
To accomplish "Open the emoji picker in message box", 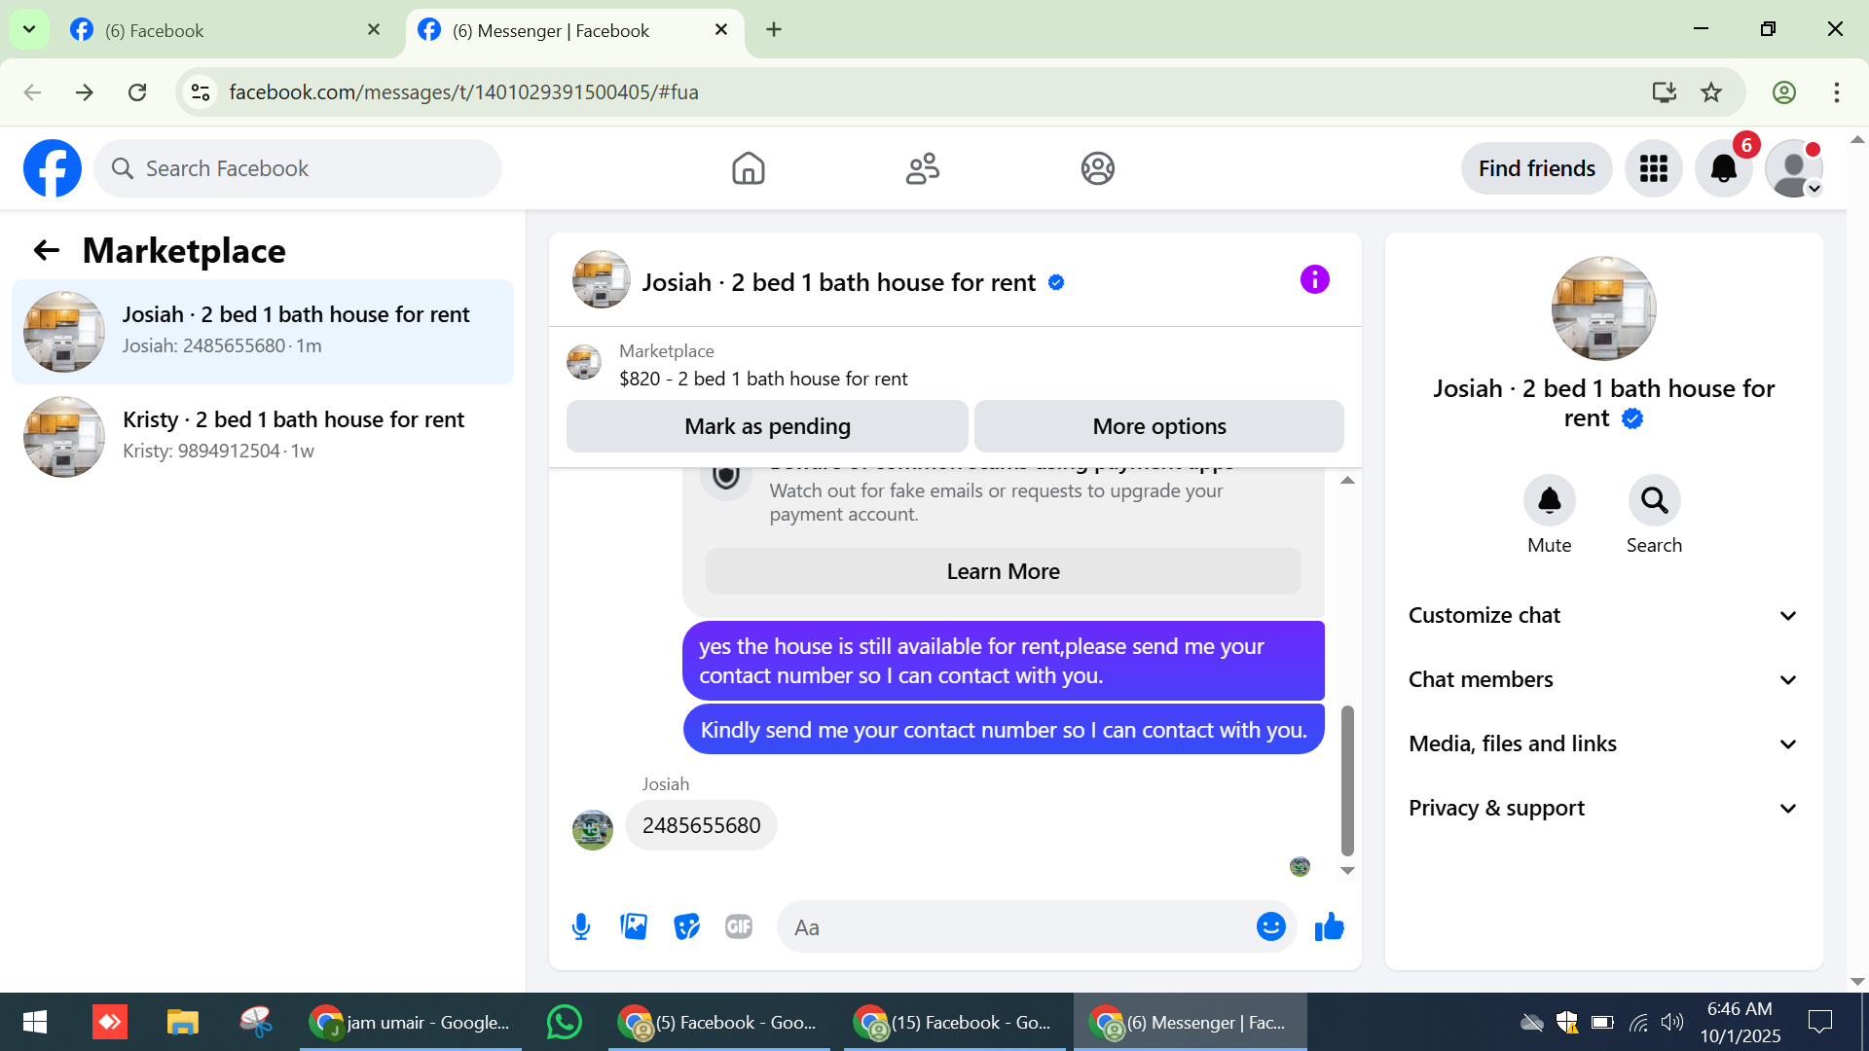I will click(x=1270, y=927).
